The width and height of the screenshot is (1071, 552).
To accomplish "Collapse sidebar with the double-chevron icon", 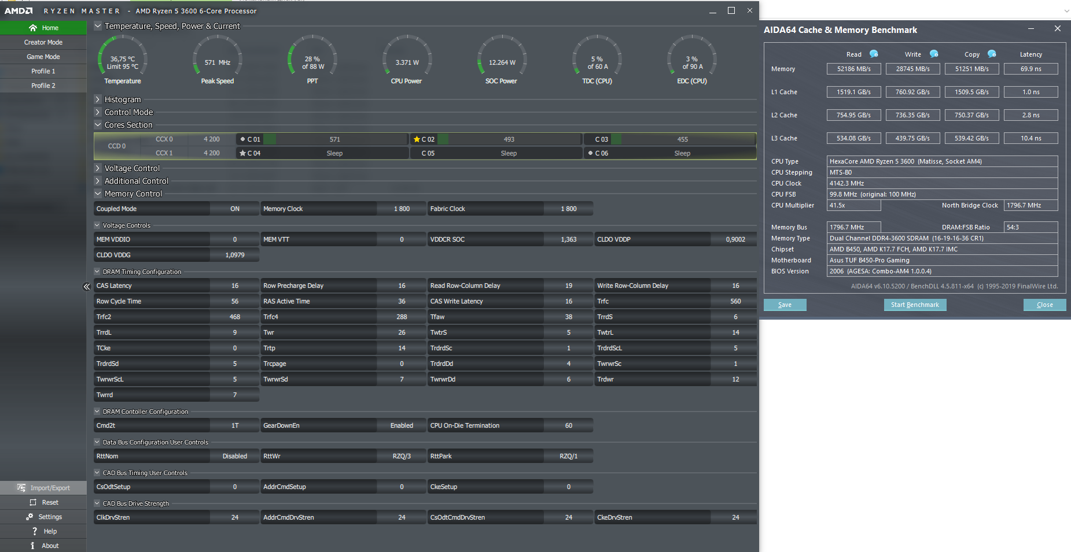I will point(87,287).
